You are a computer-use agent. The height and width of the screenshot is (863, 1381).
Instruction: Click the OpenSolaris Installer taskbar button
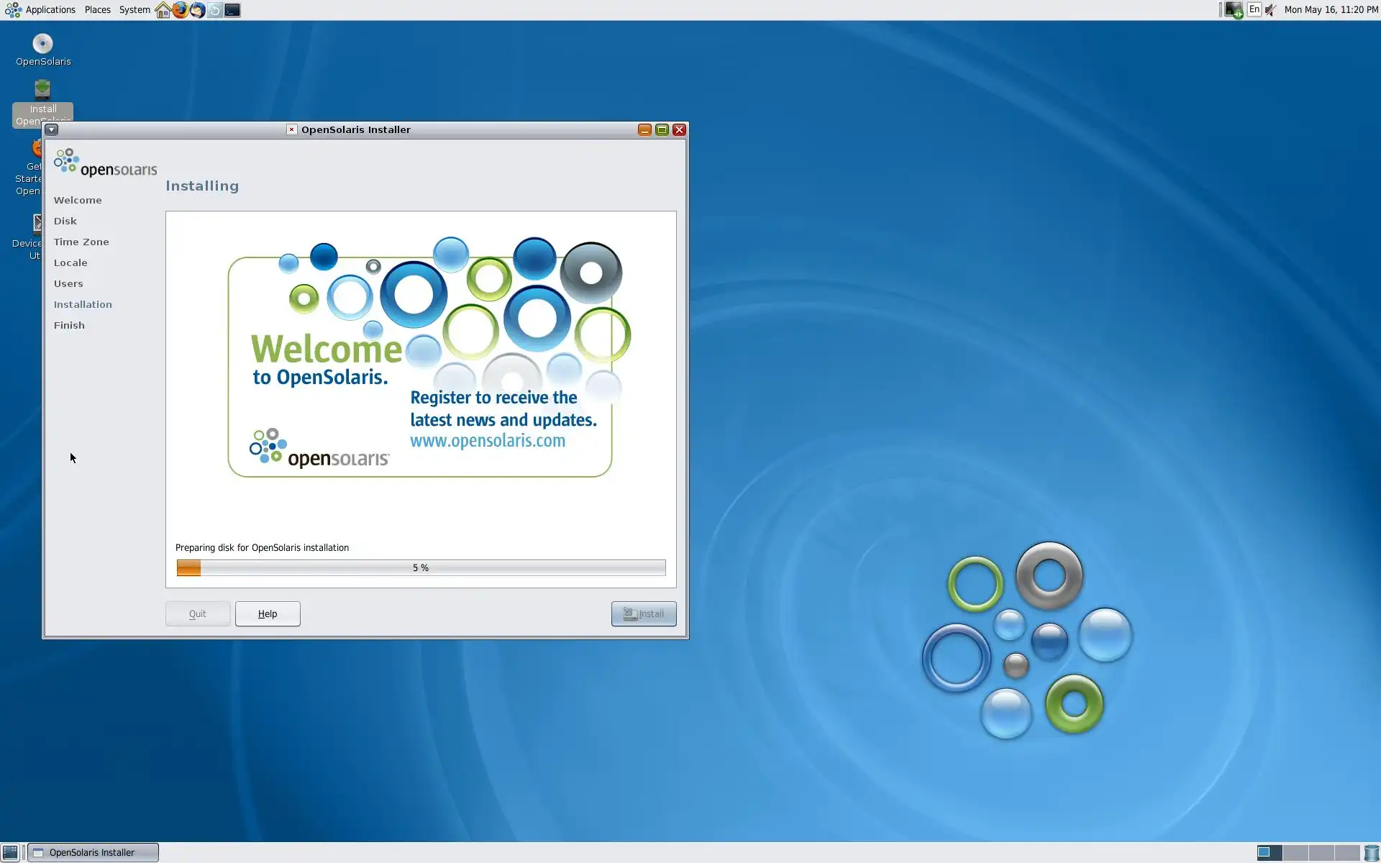(93, 852)
